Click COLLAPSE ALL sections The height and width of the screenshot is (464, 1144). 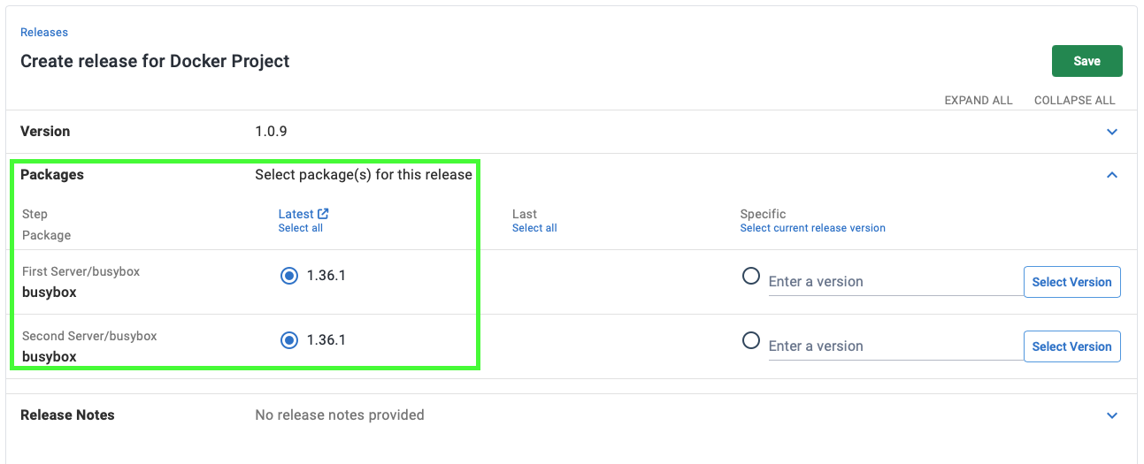(x=1075, y=100)
